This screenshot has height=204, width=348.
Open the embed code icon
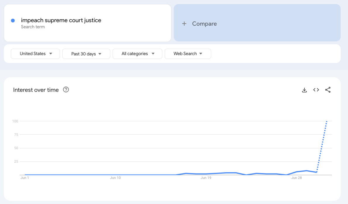(316, 90)
